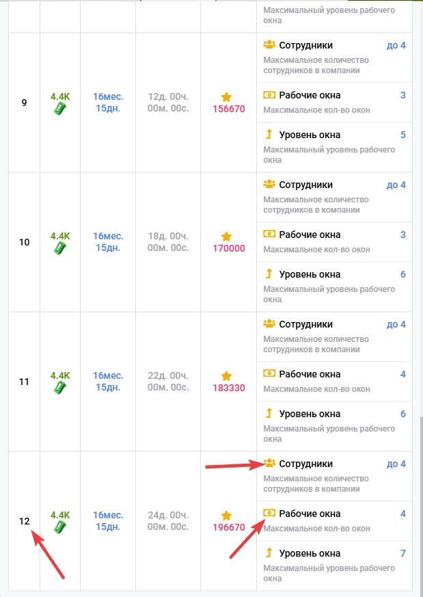Open the 16мес. 15дн. link in row 10
Screen dimensions: 423x597
click(108, 242)
